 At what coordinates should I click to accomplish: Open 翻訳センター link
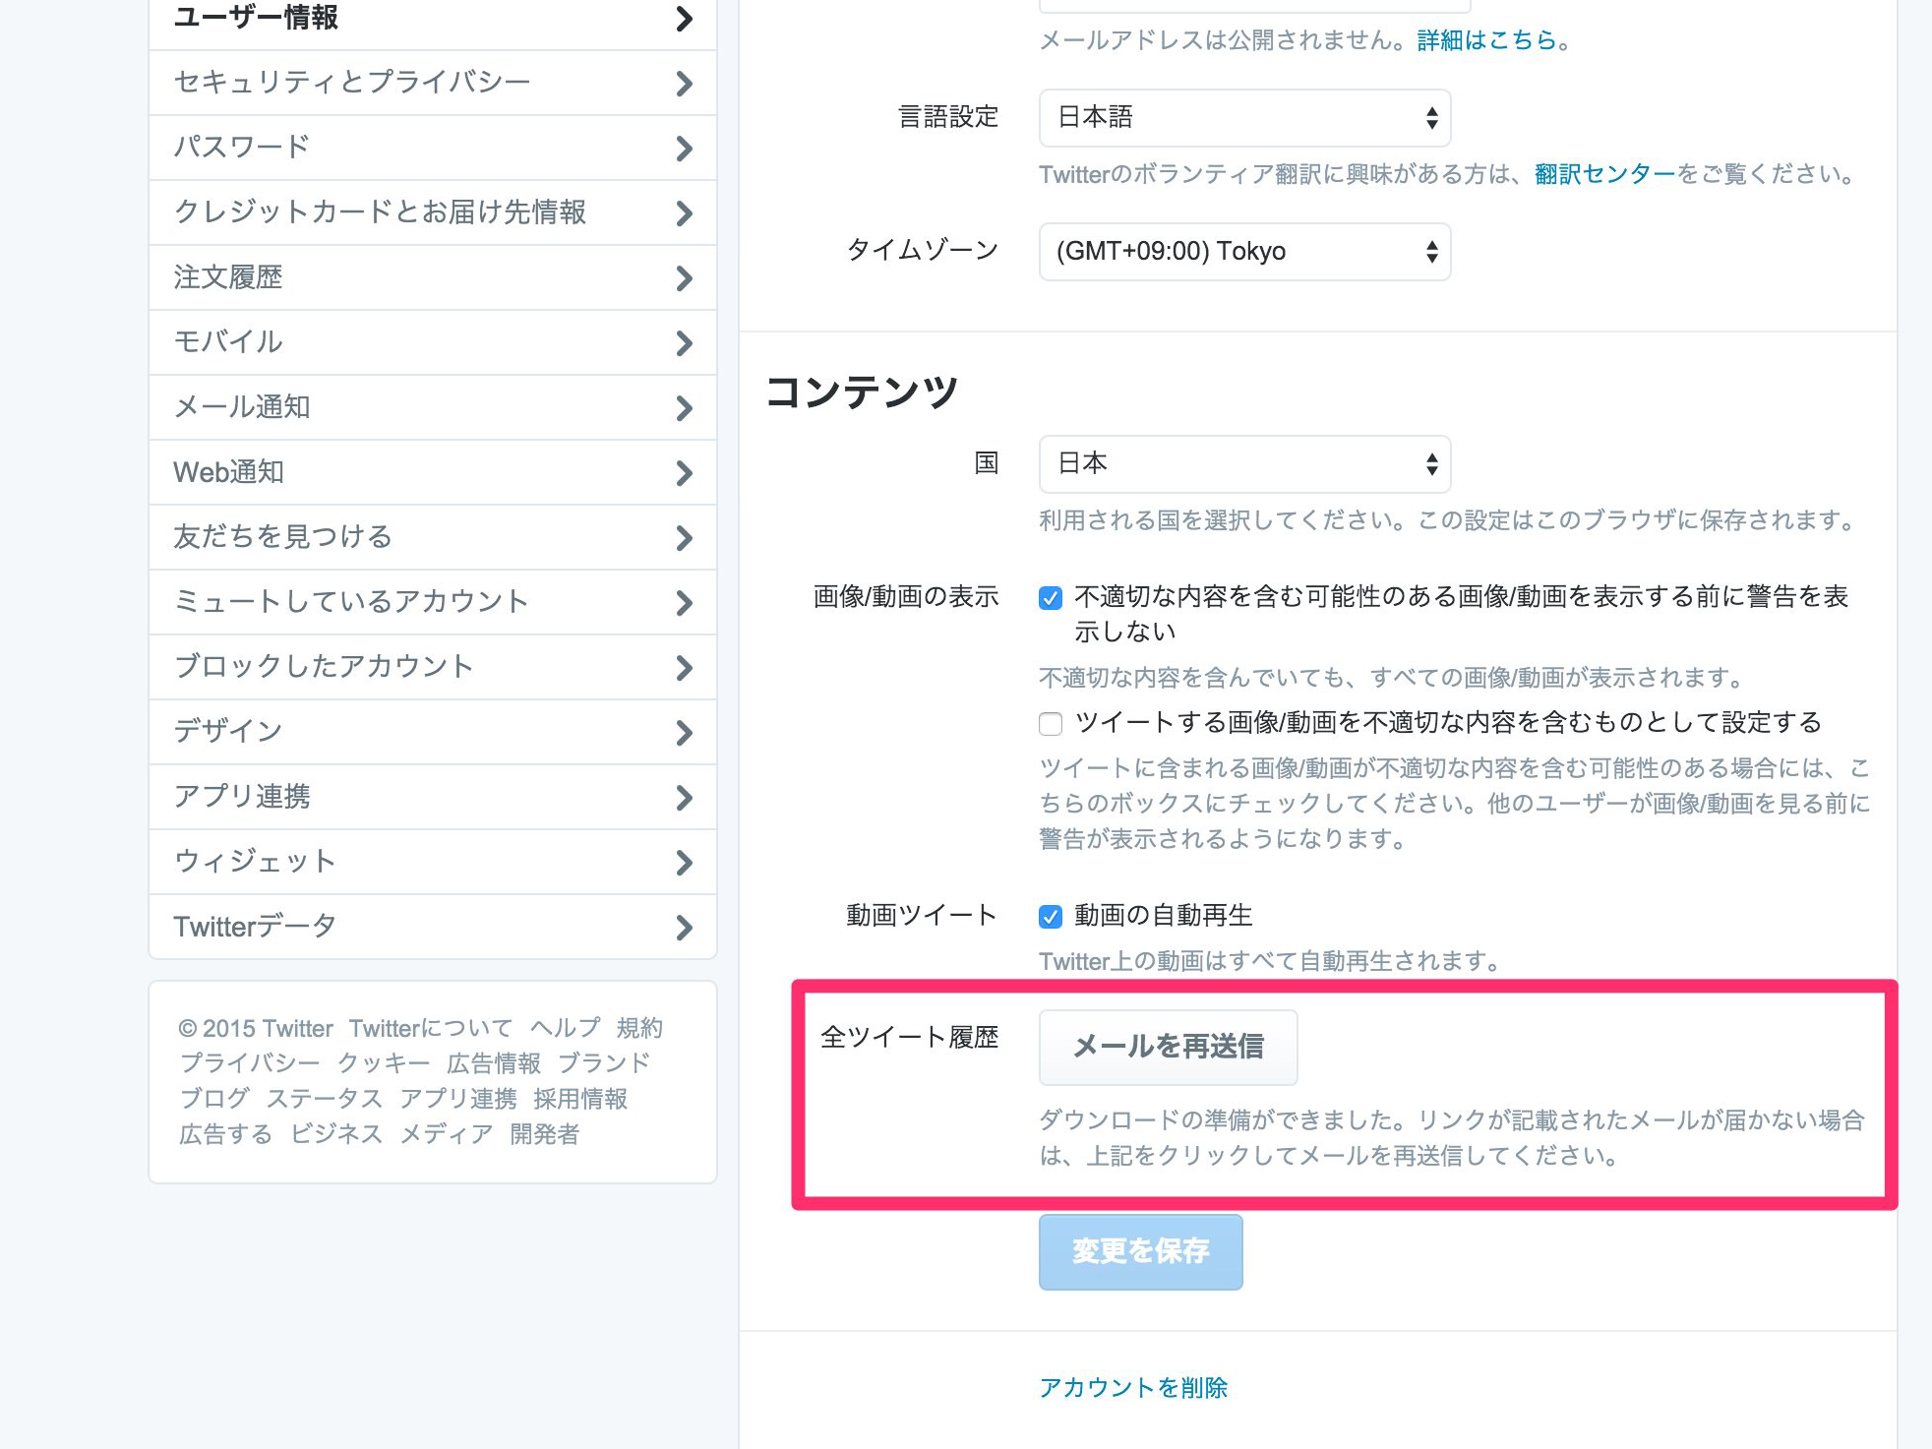pos(1604,174)
